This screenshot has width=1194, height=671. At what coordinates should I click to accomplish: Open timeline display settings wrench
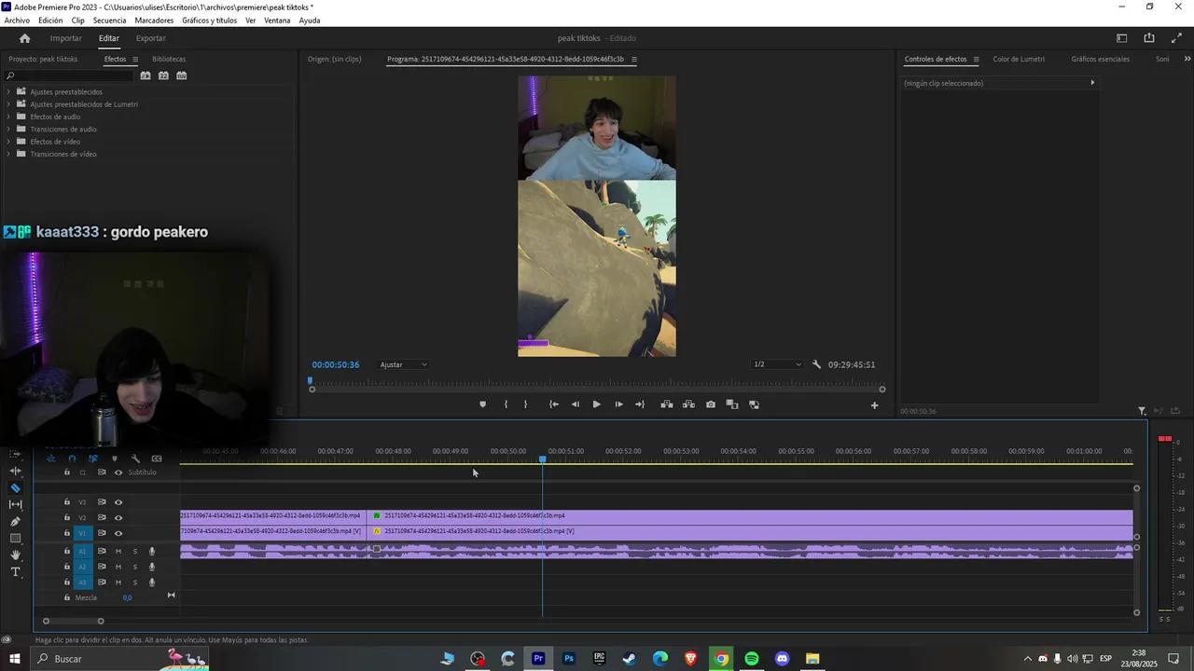(135, 459)
